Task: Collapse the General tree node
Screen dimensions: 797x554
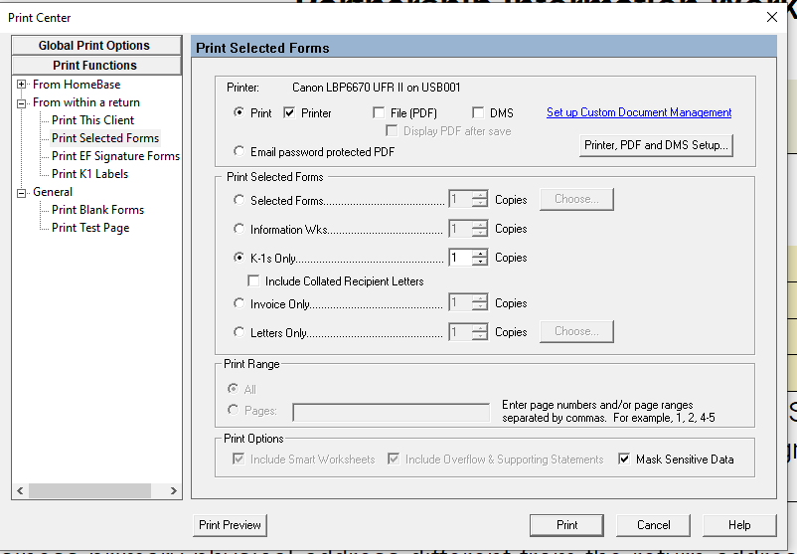Action: point(21,192)
